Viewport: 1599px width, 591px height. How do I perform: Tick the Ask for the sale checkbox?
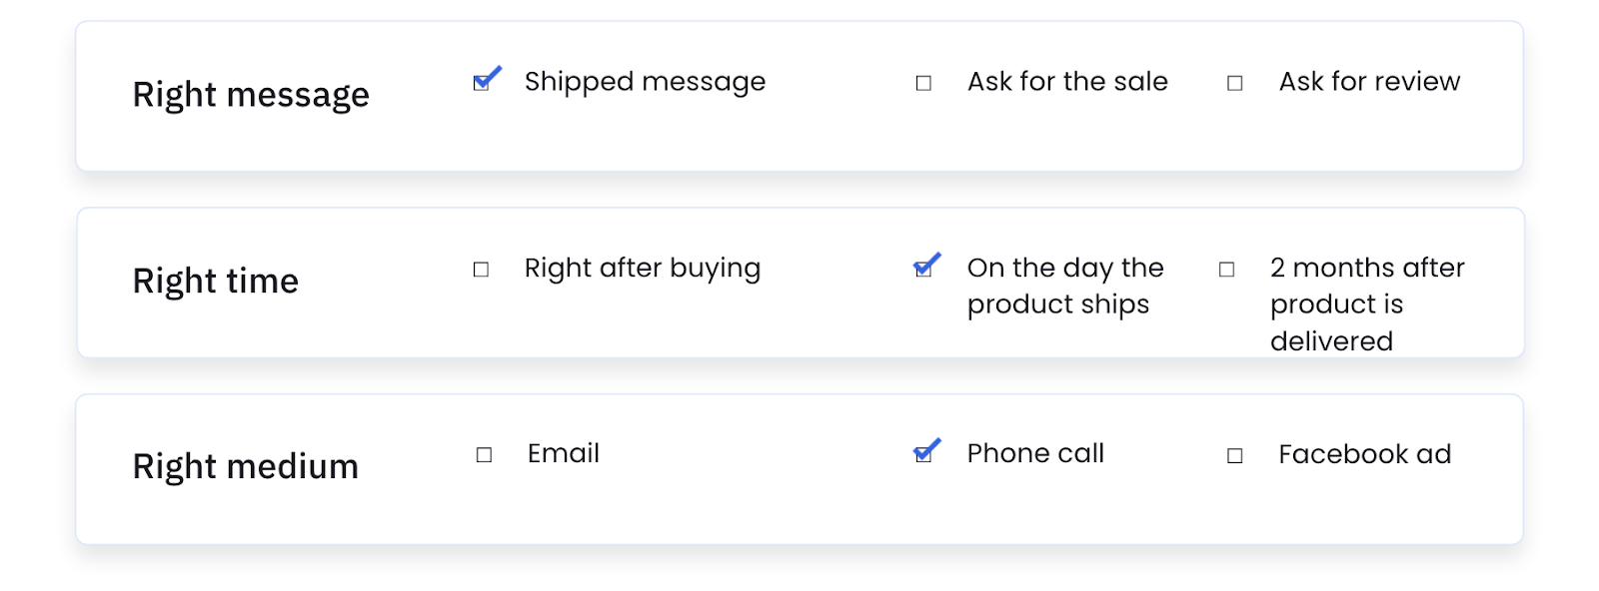click(923, 83)
